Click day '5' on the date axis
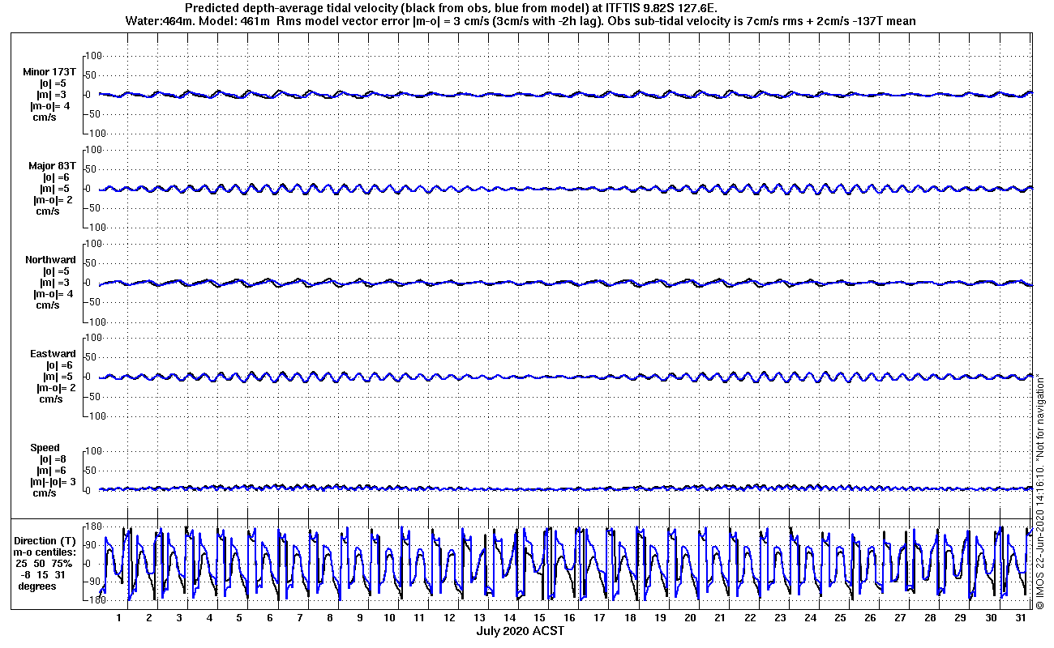 coord(239,618)
